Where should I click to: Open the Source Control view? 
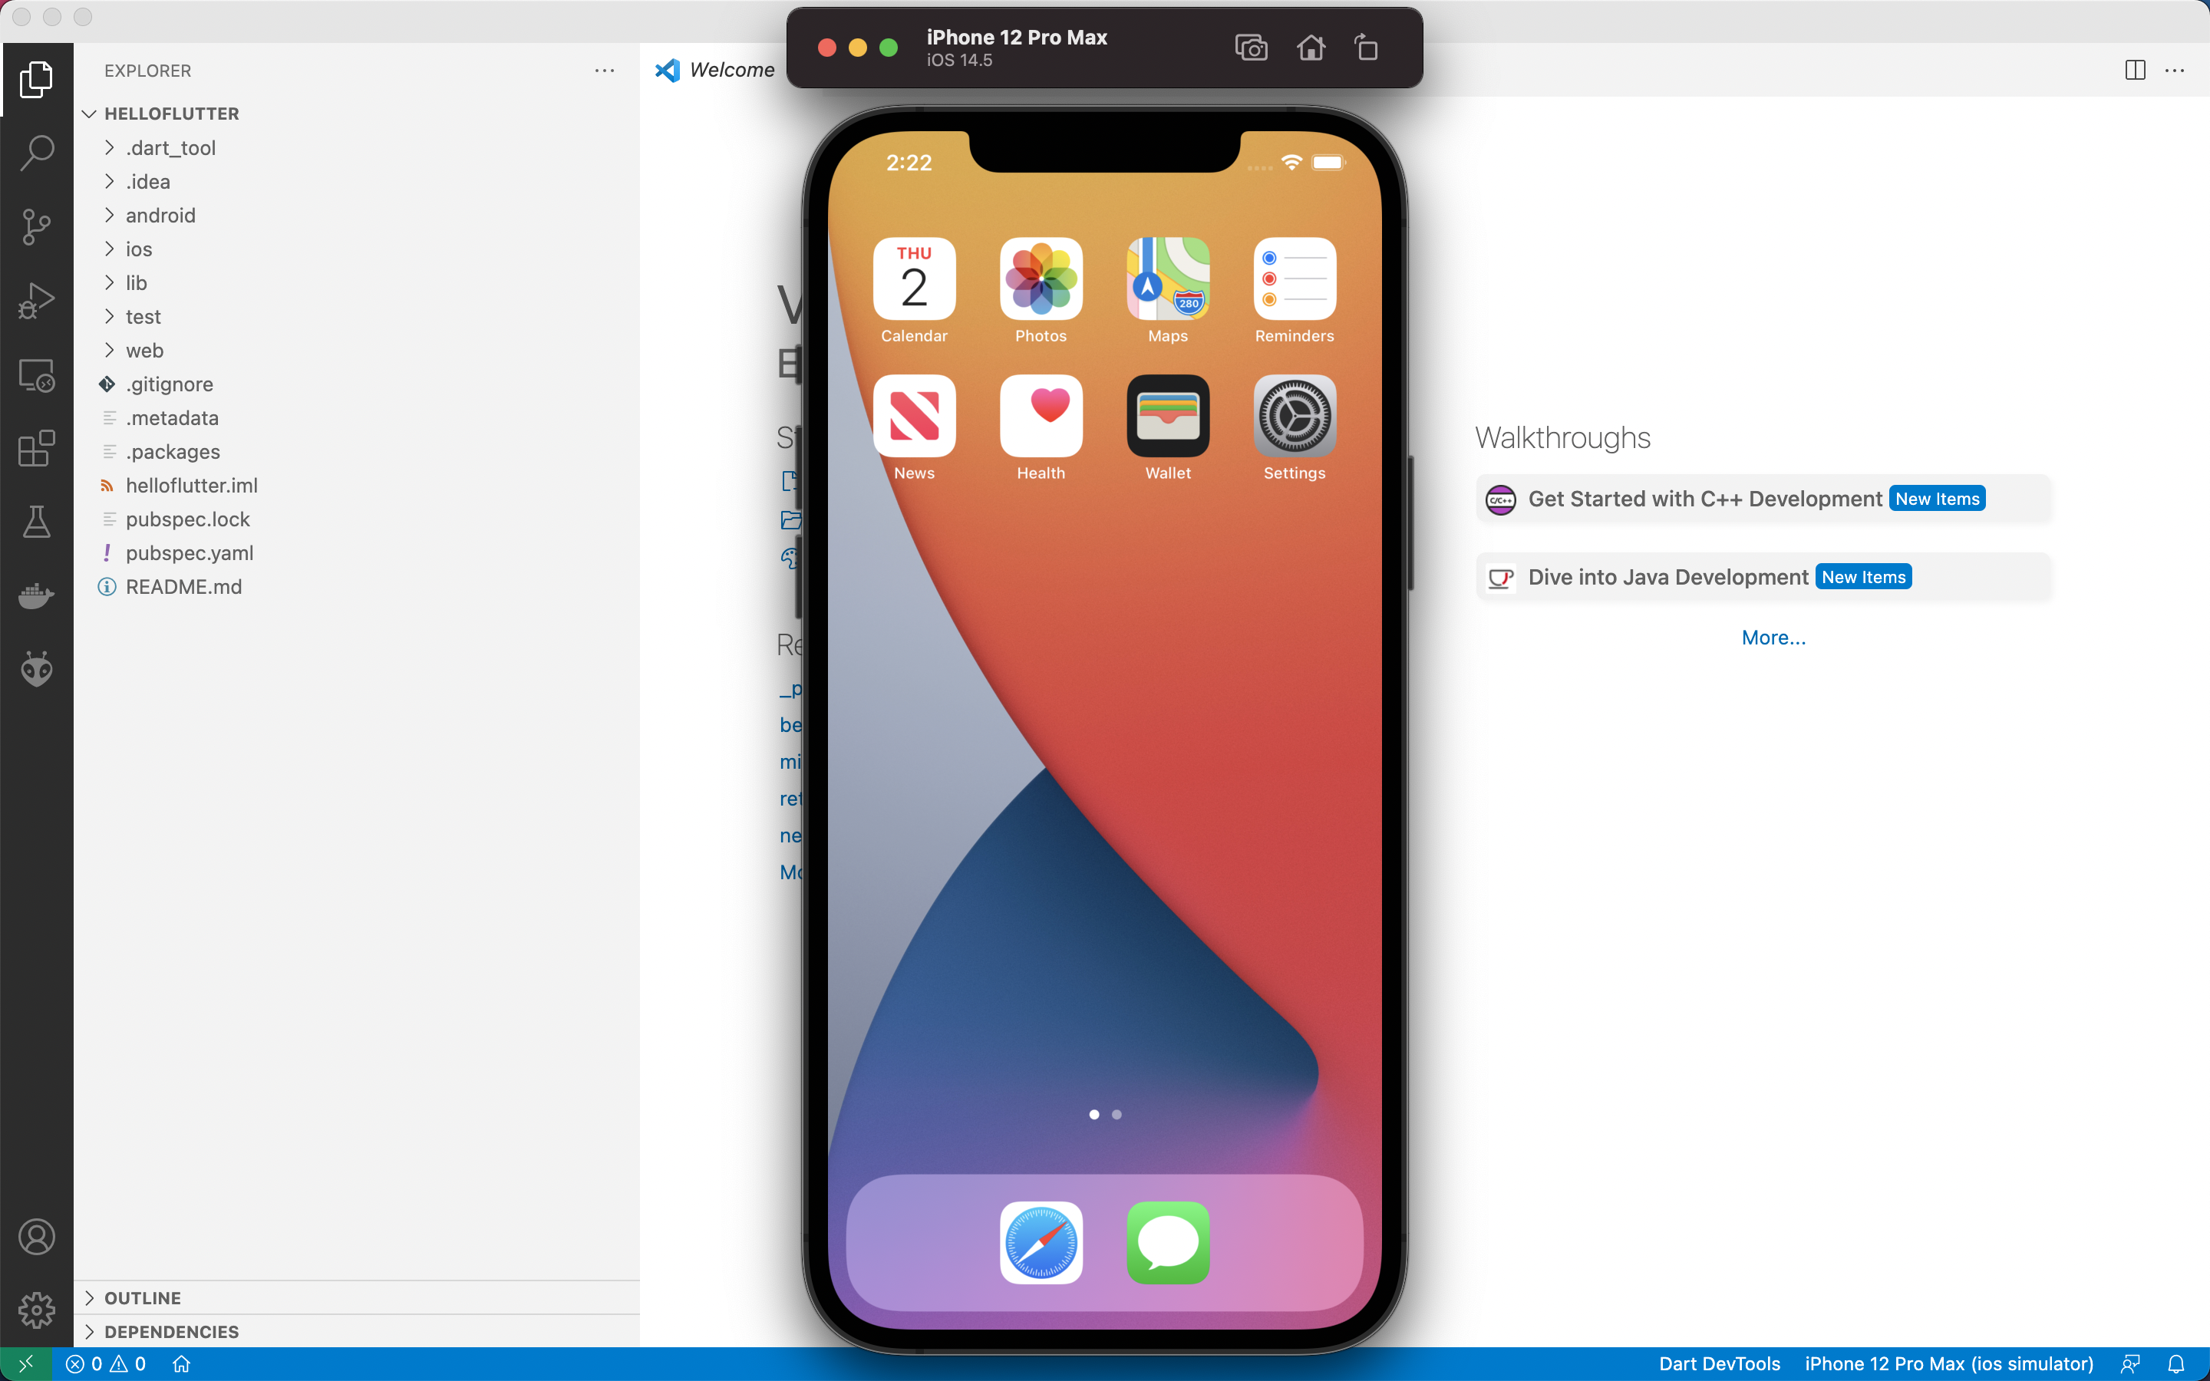pos(37,226)
